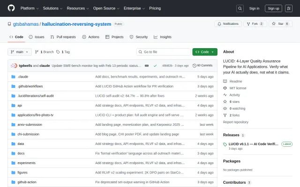Open the Pricing page
The image size is (300, 187).
click(155, 8)
